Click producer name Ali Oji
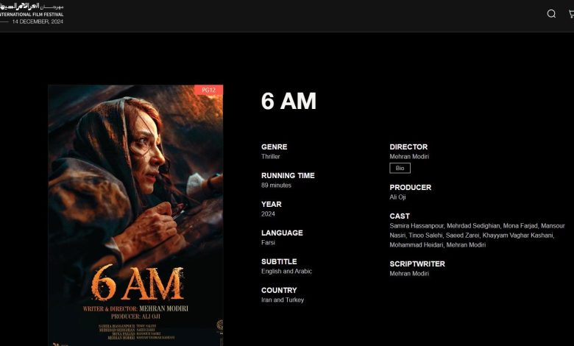Image resolution: width=574 pixels, height=346 pixels. (397, 197)
